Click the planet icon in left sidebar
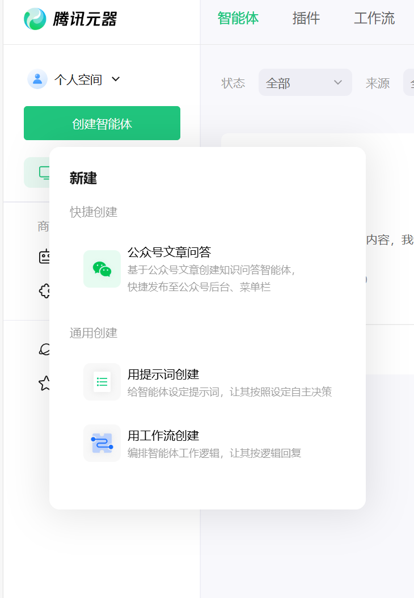 click(44, 349)
